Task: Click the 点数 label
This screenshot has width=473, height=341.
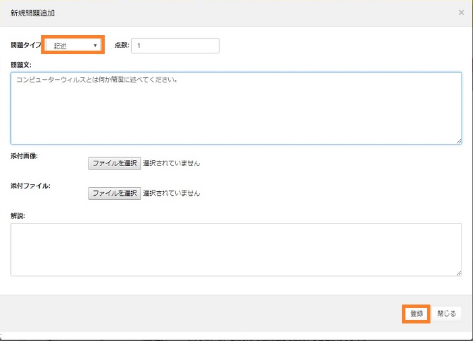Action: pyautogui.click(x=122, y=45)
